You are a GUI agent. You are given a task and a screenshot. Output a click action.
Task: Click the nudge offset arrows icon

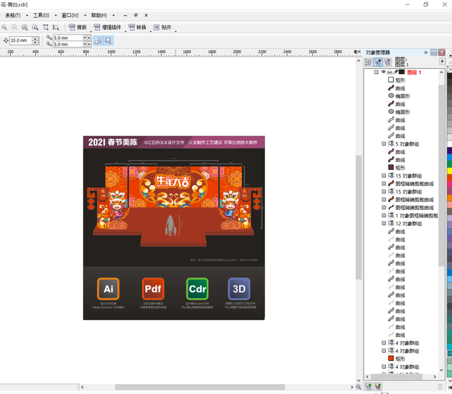tap(6, 41)
